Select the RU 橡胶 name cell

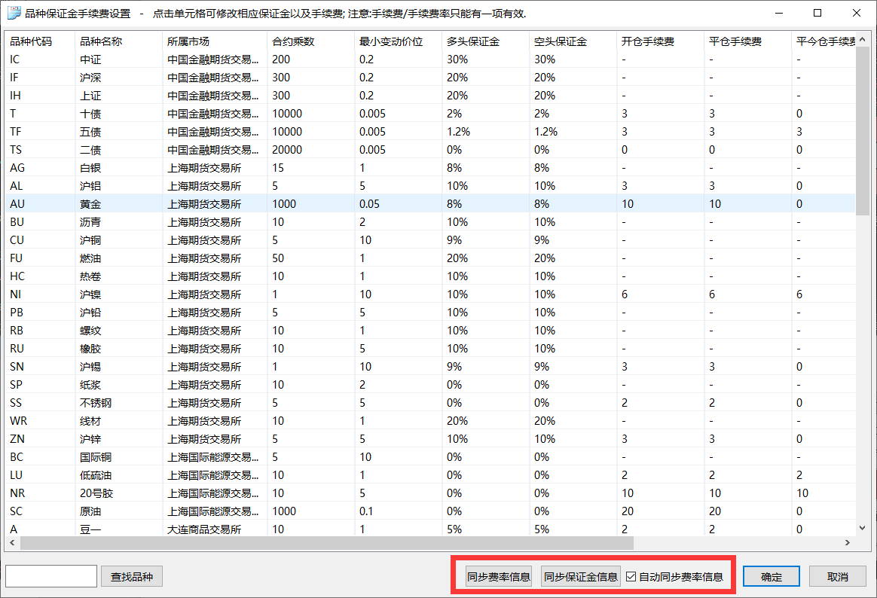(x=118, y=348)
